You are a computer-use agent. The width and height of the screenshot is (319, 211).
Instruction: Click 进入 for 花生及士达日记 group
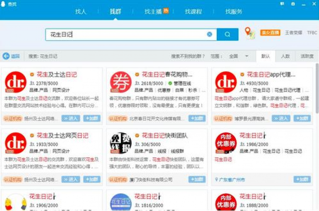pyautogui.click(x=71, y=118)
